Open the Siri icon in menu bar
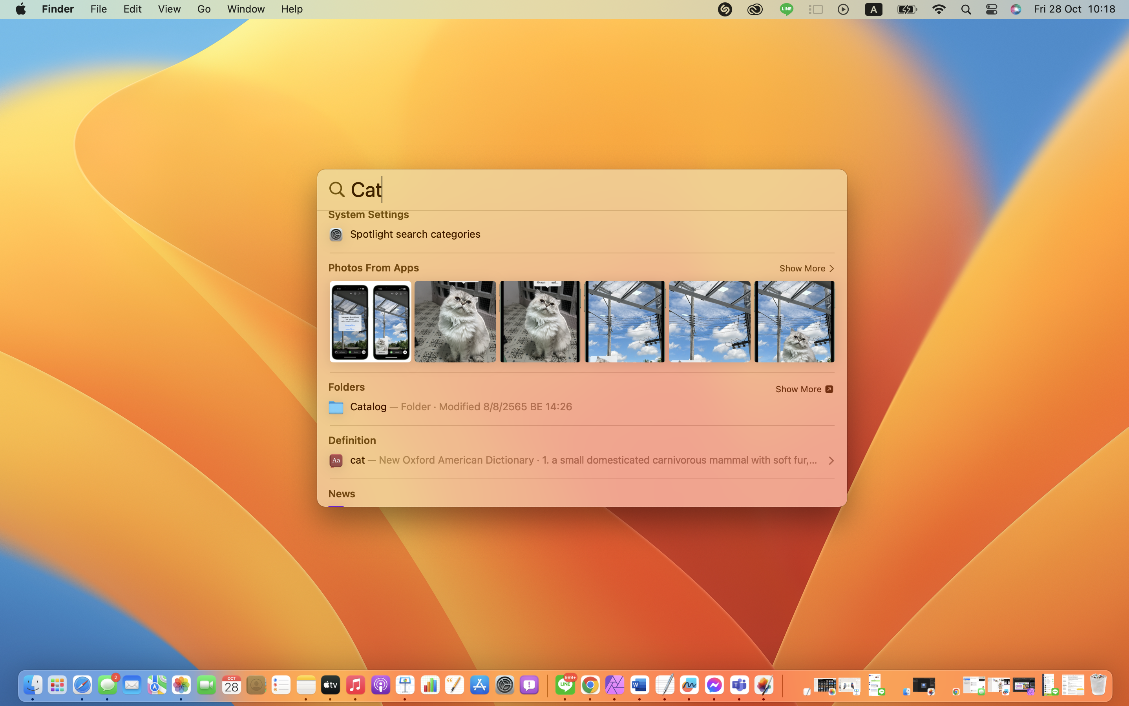Image resolution: width=1129 pixels, height=706 pixels. pos(1016,9)
